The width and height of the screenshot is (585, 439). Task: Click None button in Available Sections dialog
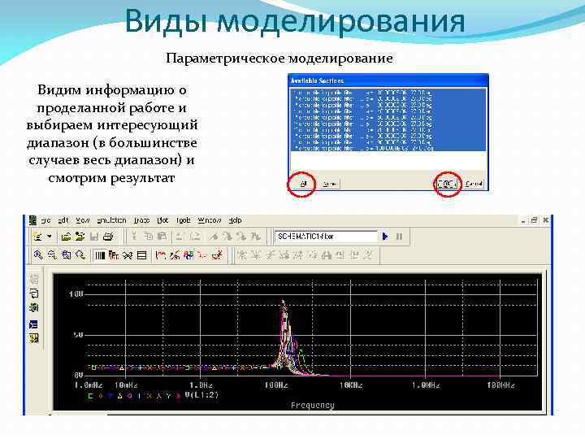329,184
